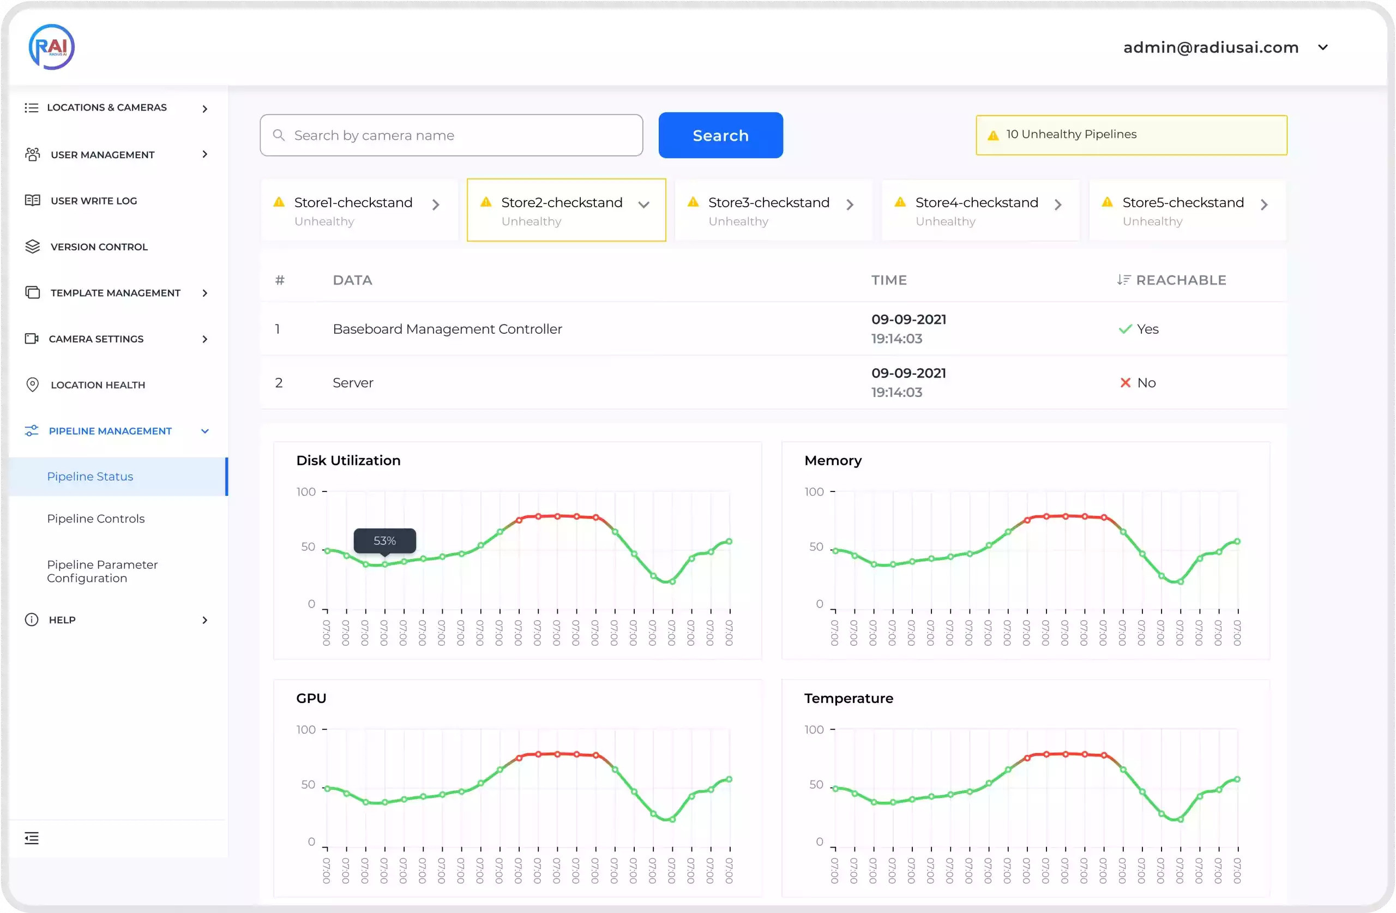
Task: Click the Reachable column sort icon
Action: click(1123, 280)
